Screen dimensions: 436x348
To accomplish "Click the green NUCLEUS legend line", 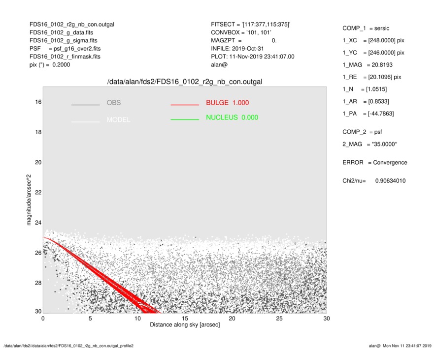I will pyautogui.click(x=184, y=119).
